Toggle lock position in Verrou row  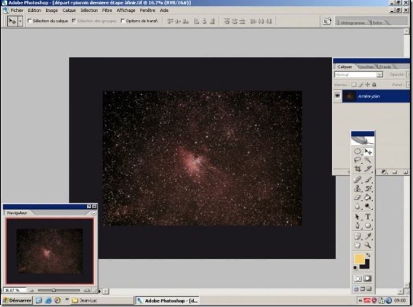pyautogui.click(x=367, y=85)
